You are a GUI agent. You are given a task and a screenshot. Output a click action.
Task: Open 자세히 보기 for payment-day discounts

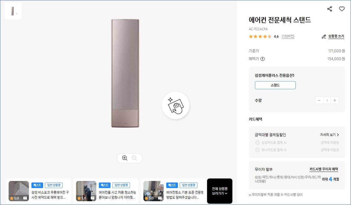click(x=329, y=135)
